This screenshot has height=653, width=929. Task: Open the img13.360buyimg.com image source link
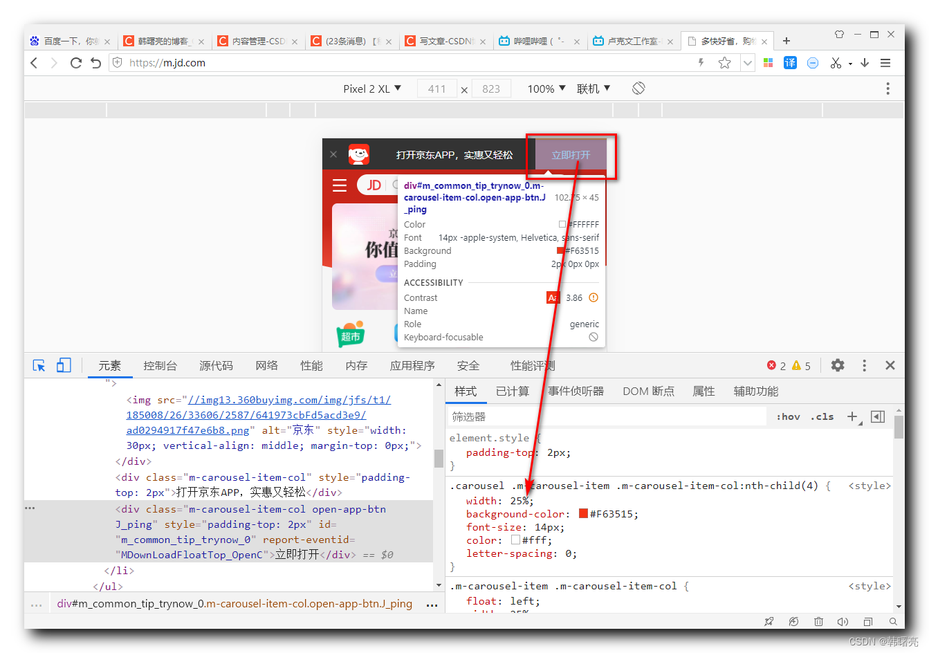(259, 415)
